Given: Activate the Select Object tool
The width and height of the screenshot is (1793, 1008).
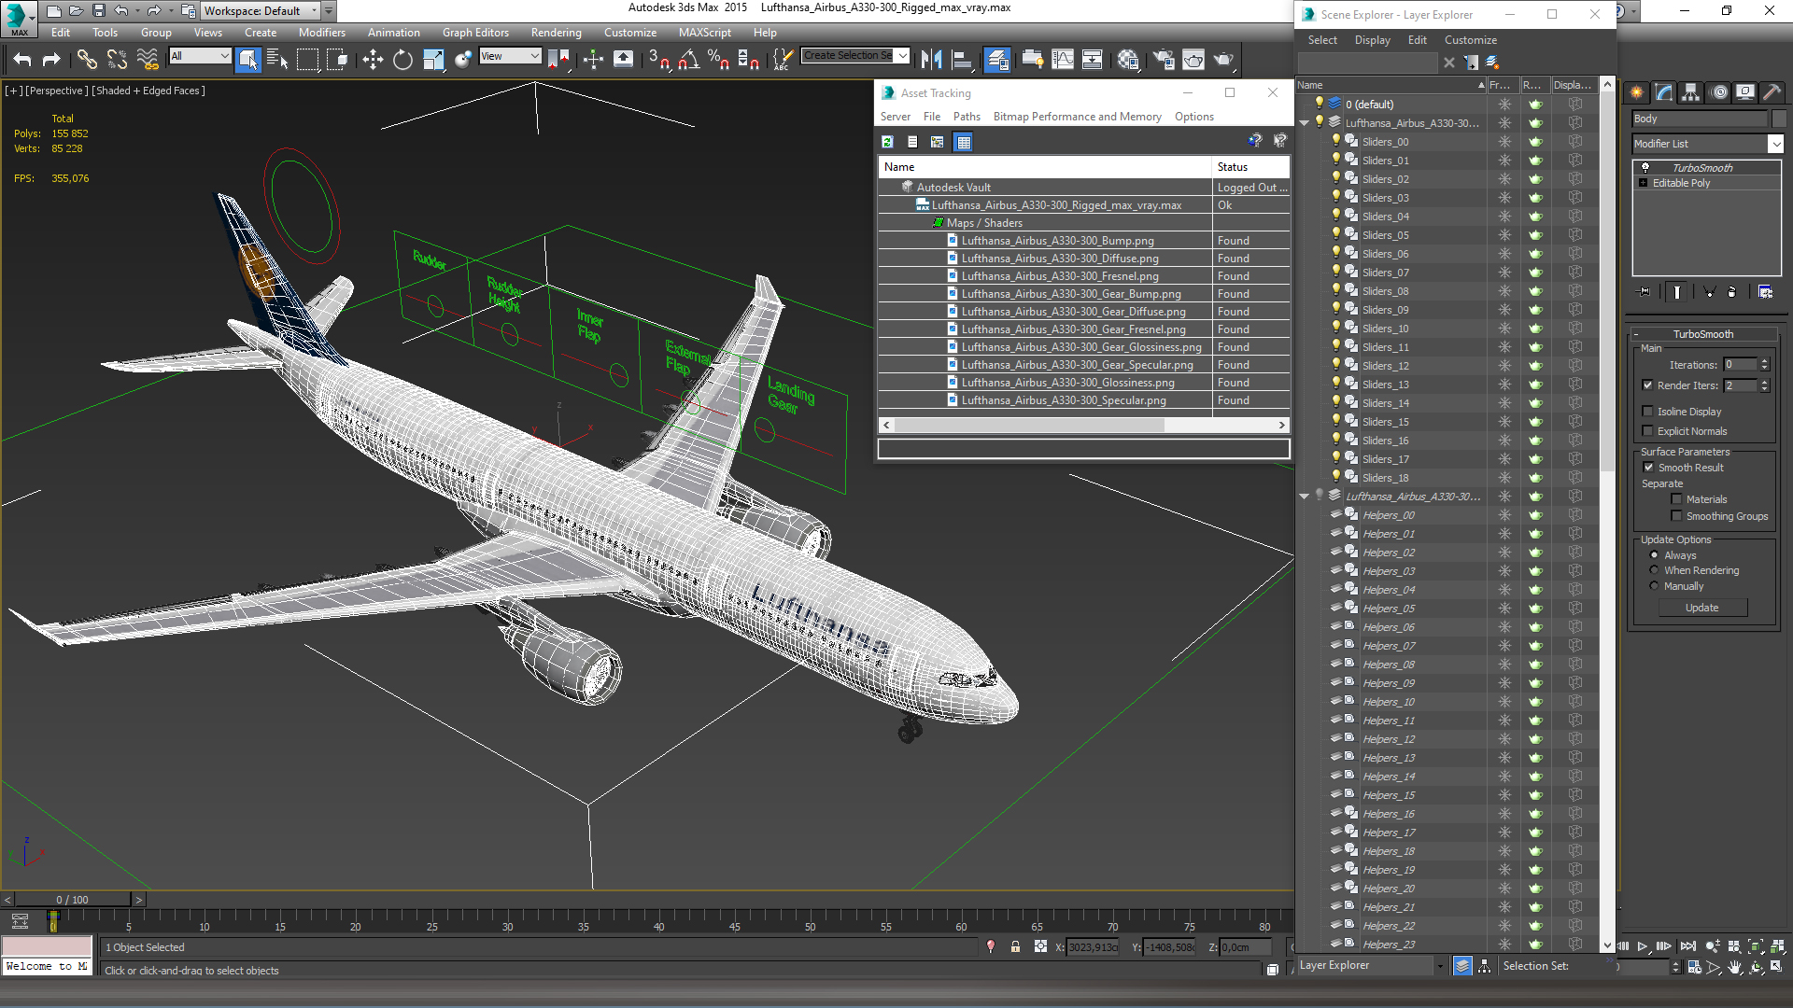Looking at the screenshot, I should [x=247, y=60].
